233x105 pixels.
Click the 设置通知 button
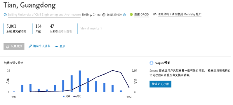point(14,47)
